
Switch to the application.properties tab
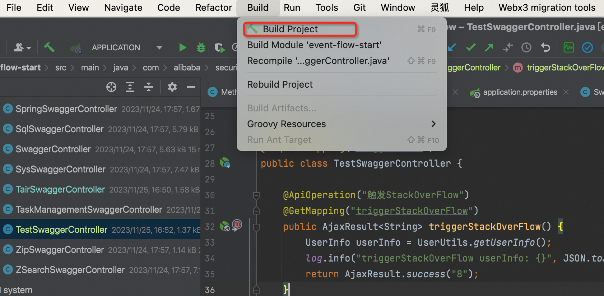tap(520, 92)
